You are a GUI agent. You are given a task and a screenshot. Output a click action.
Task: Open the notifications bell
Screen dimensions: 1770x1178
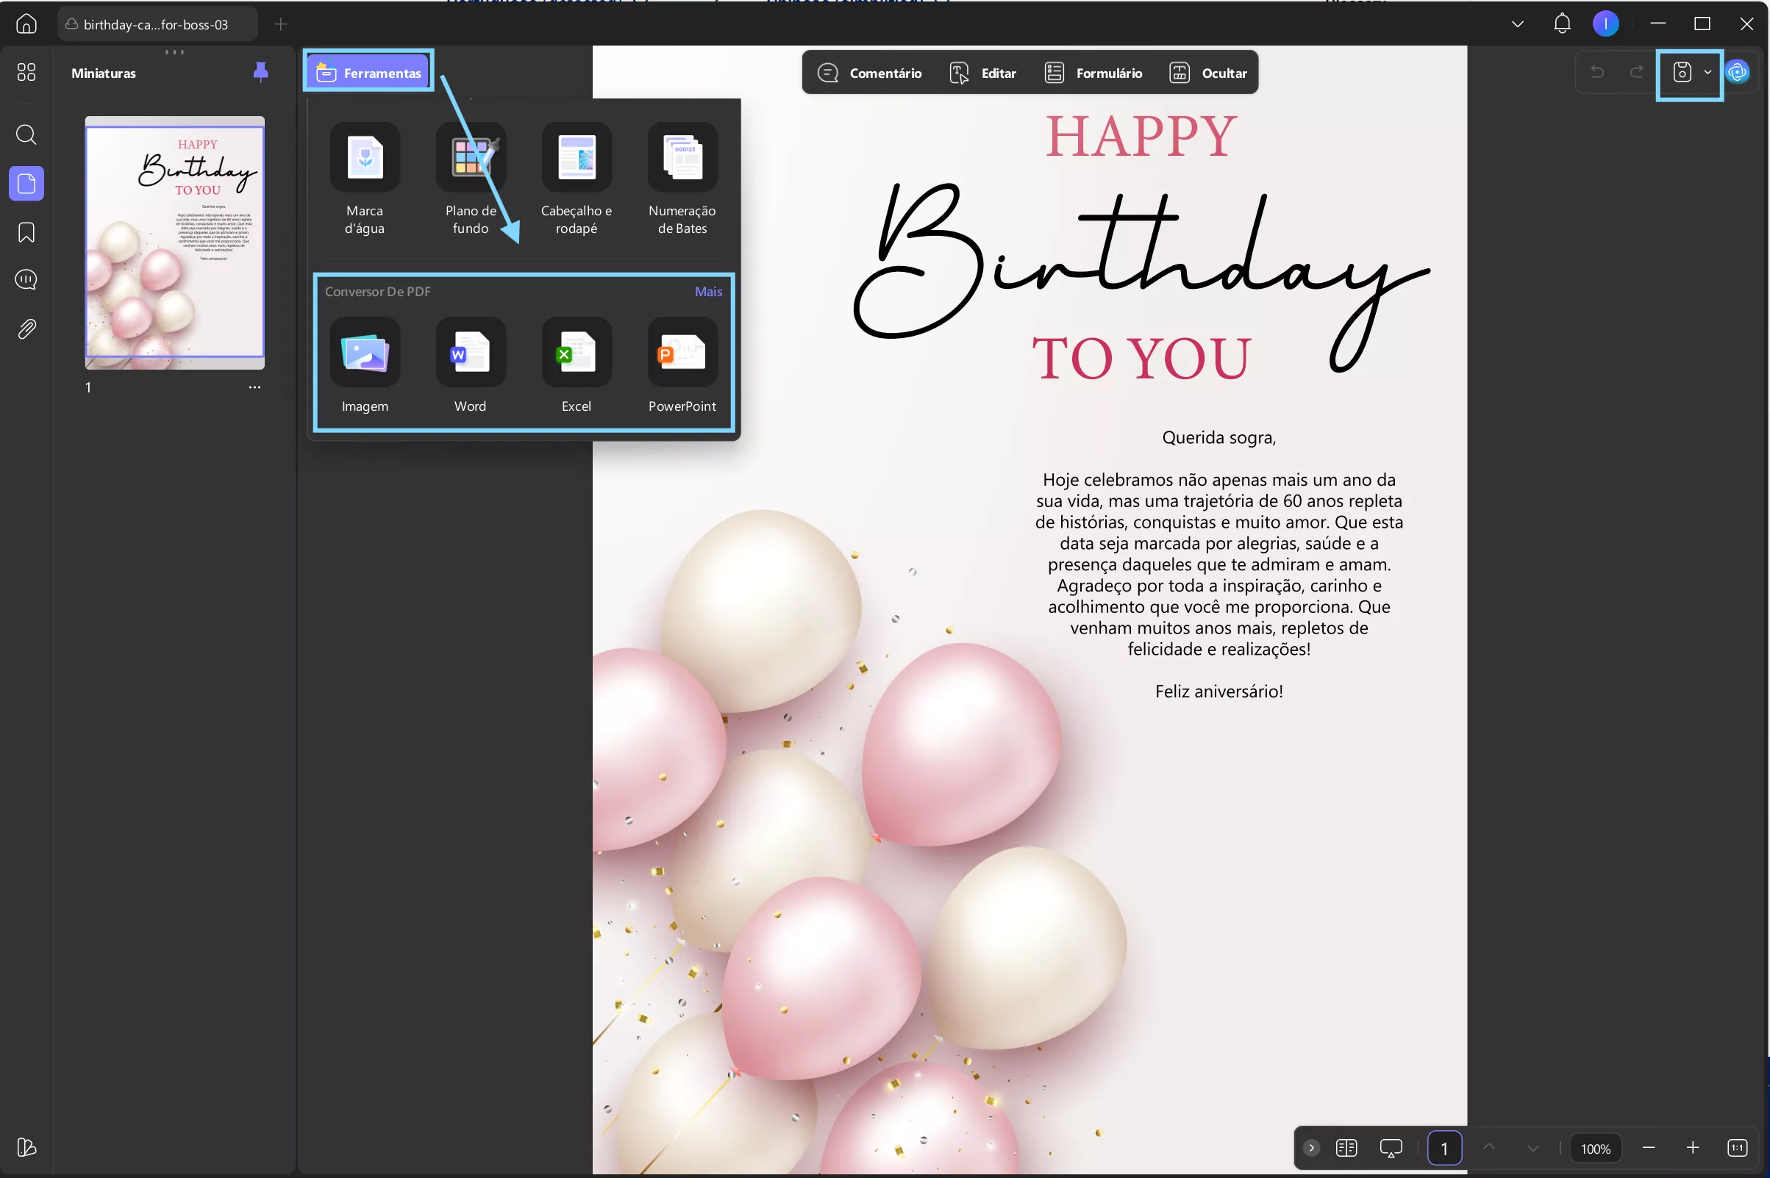(x=1563, y=24)
